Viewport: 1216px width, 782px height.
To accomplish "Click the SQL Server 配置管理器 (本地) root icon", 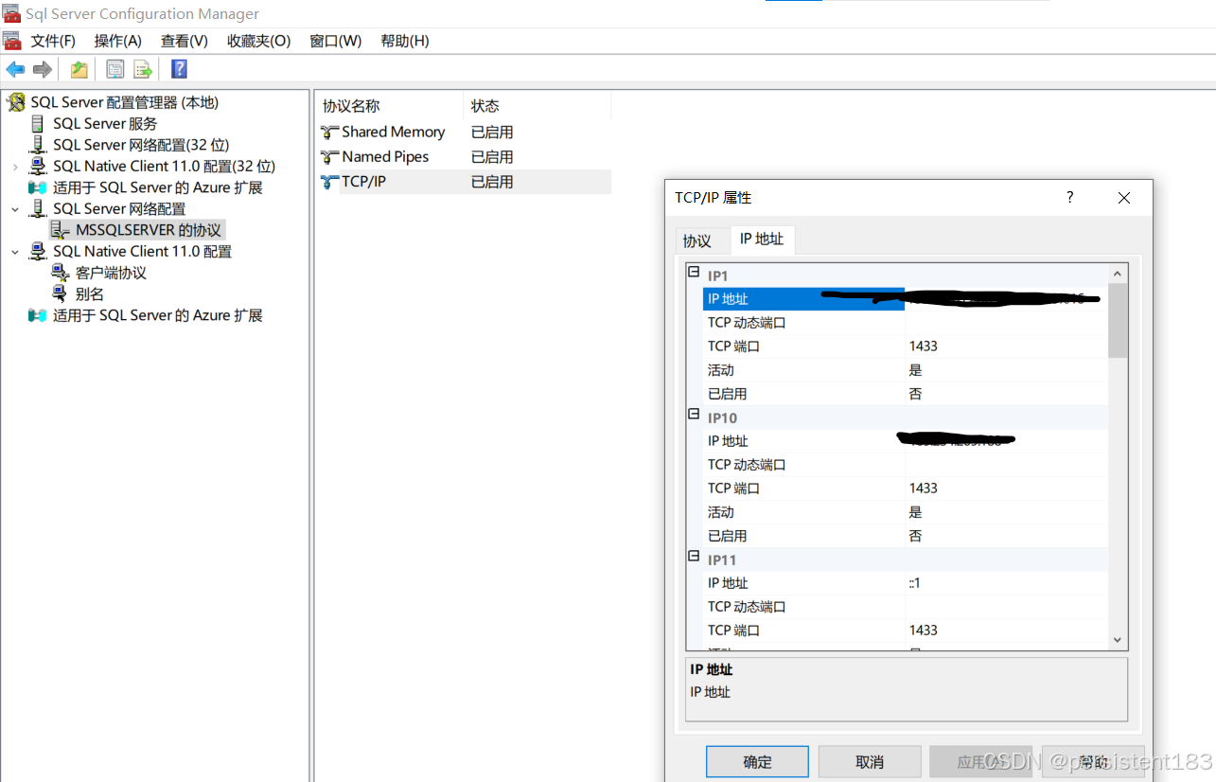I will pyautogui.click(x=16, y=102).
